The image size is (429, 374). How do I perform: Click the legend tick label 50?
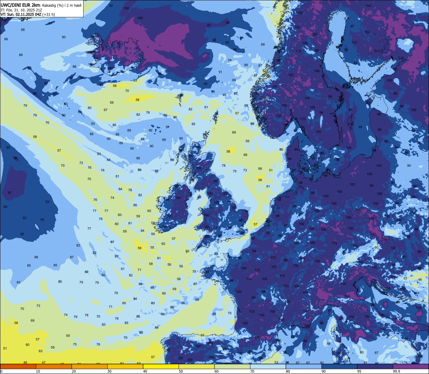click(181, 371)
